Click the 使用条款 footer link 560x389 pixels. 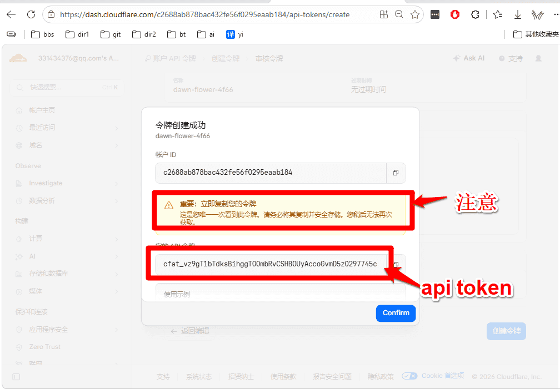pyautogui.click(x=283, y=376)
